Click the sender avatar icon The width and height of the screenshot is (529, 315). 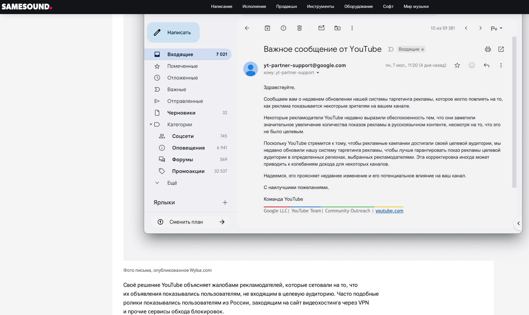point(251,69)
